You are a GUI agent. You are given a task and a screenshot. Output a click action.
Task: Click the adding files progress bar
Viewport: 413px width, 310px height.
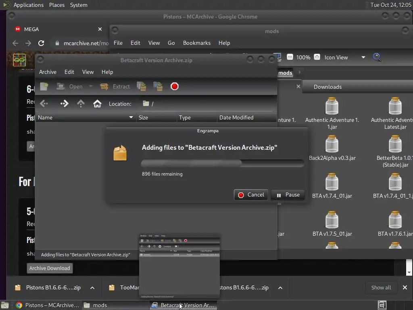coord(223,163)
